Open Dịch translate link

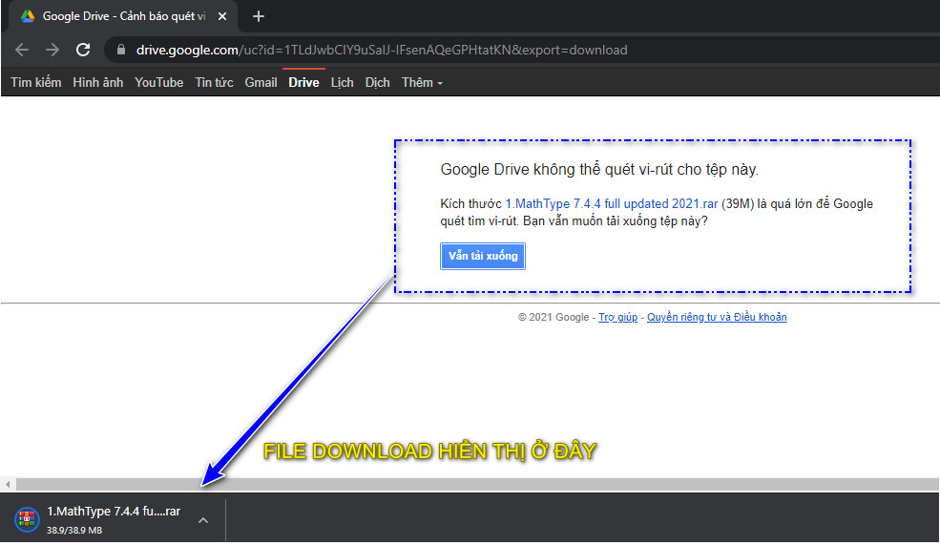(378, 83)
